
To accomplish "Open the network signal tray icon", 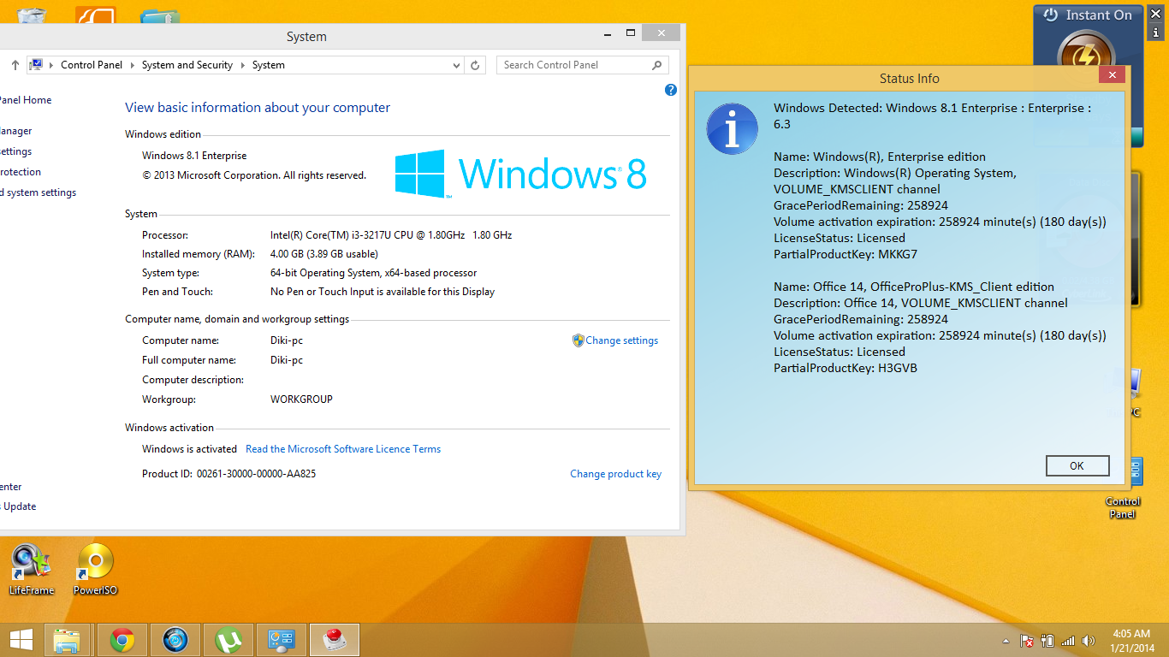I will 1068,641.
